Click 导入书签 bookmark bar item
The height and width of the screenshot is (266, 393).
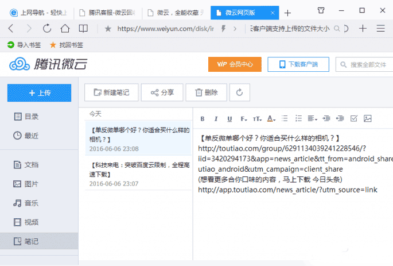[24, 45]
